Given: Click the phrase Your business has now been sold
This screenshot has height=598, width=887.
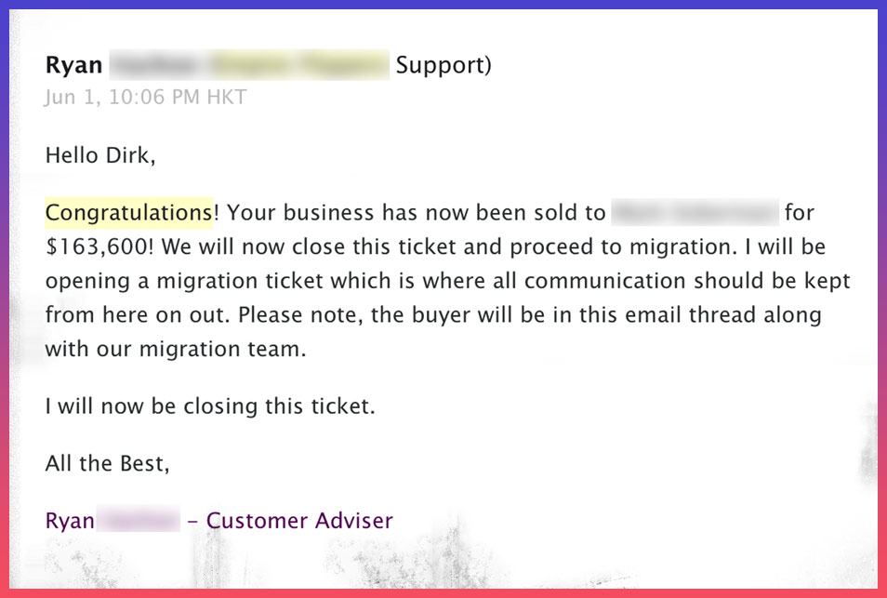Looking at the screenshot, I should [x=416, y=213].
